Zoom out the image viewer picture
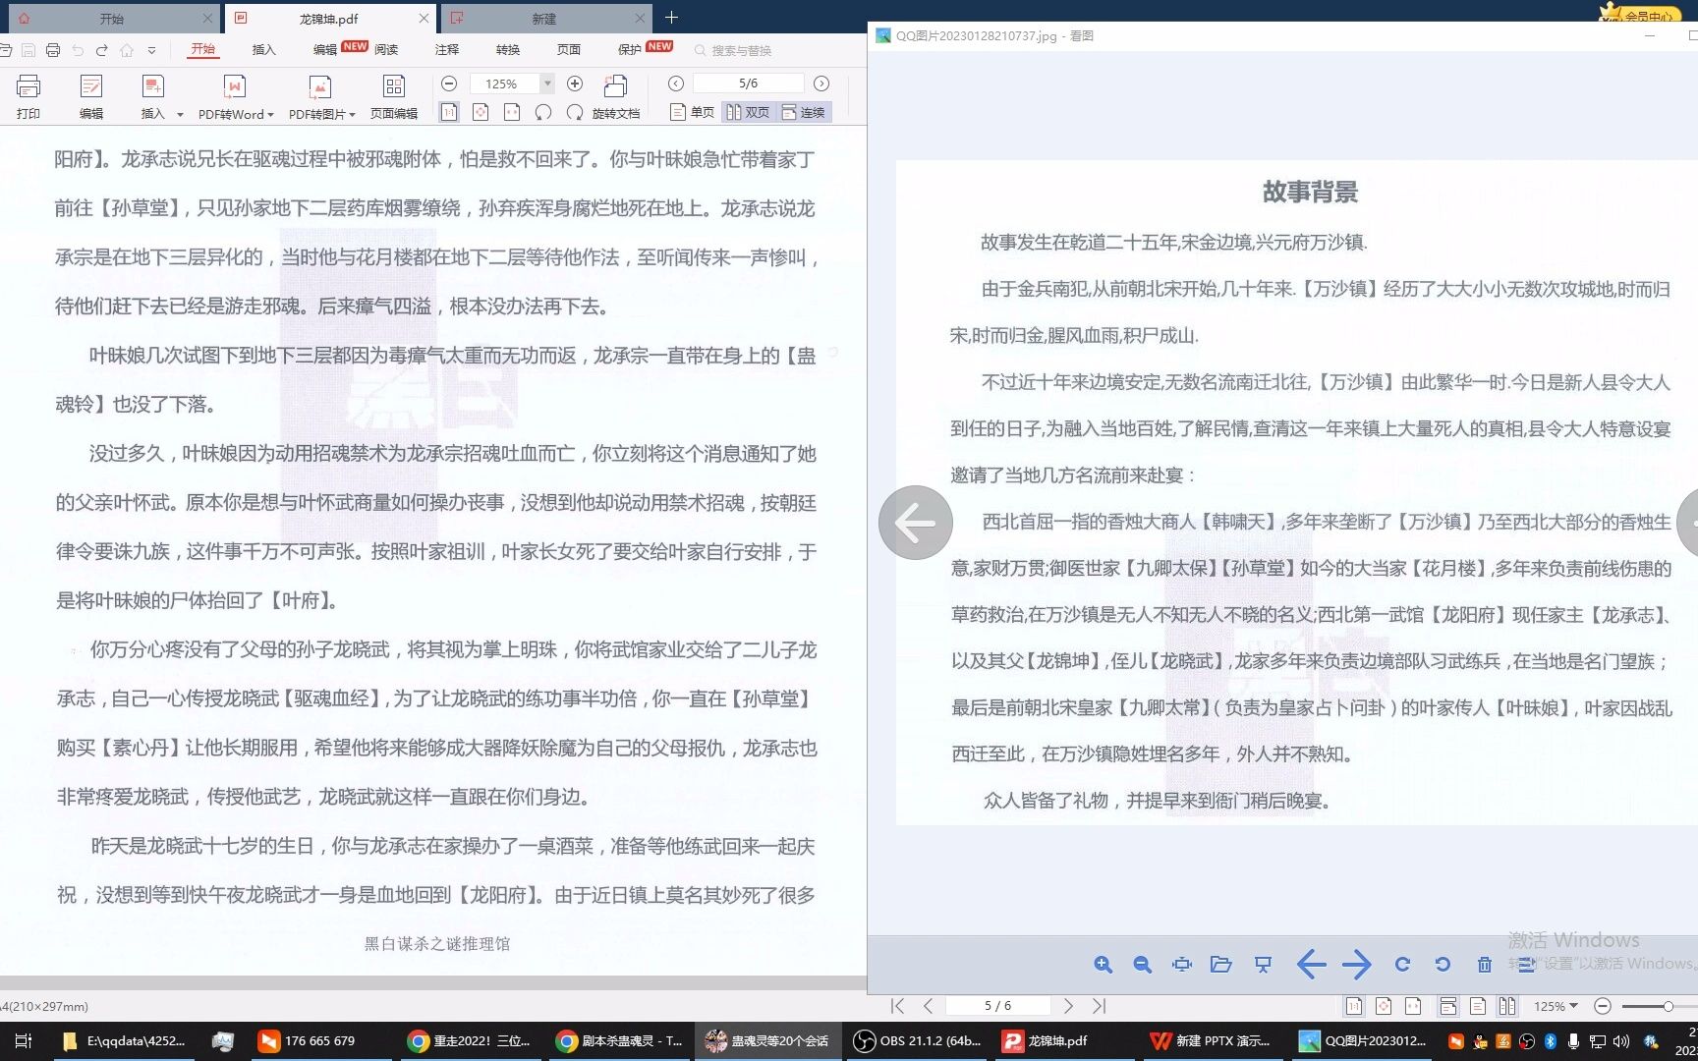Screen dimensions: 1698x1061 (1142, 965)
